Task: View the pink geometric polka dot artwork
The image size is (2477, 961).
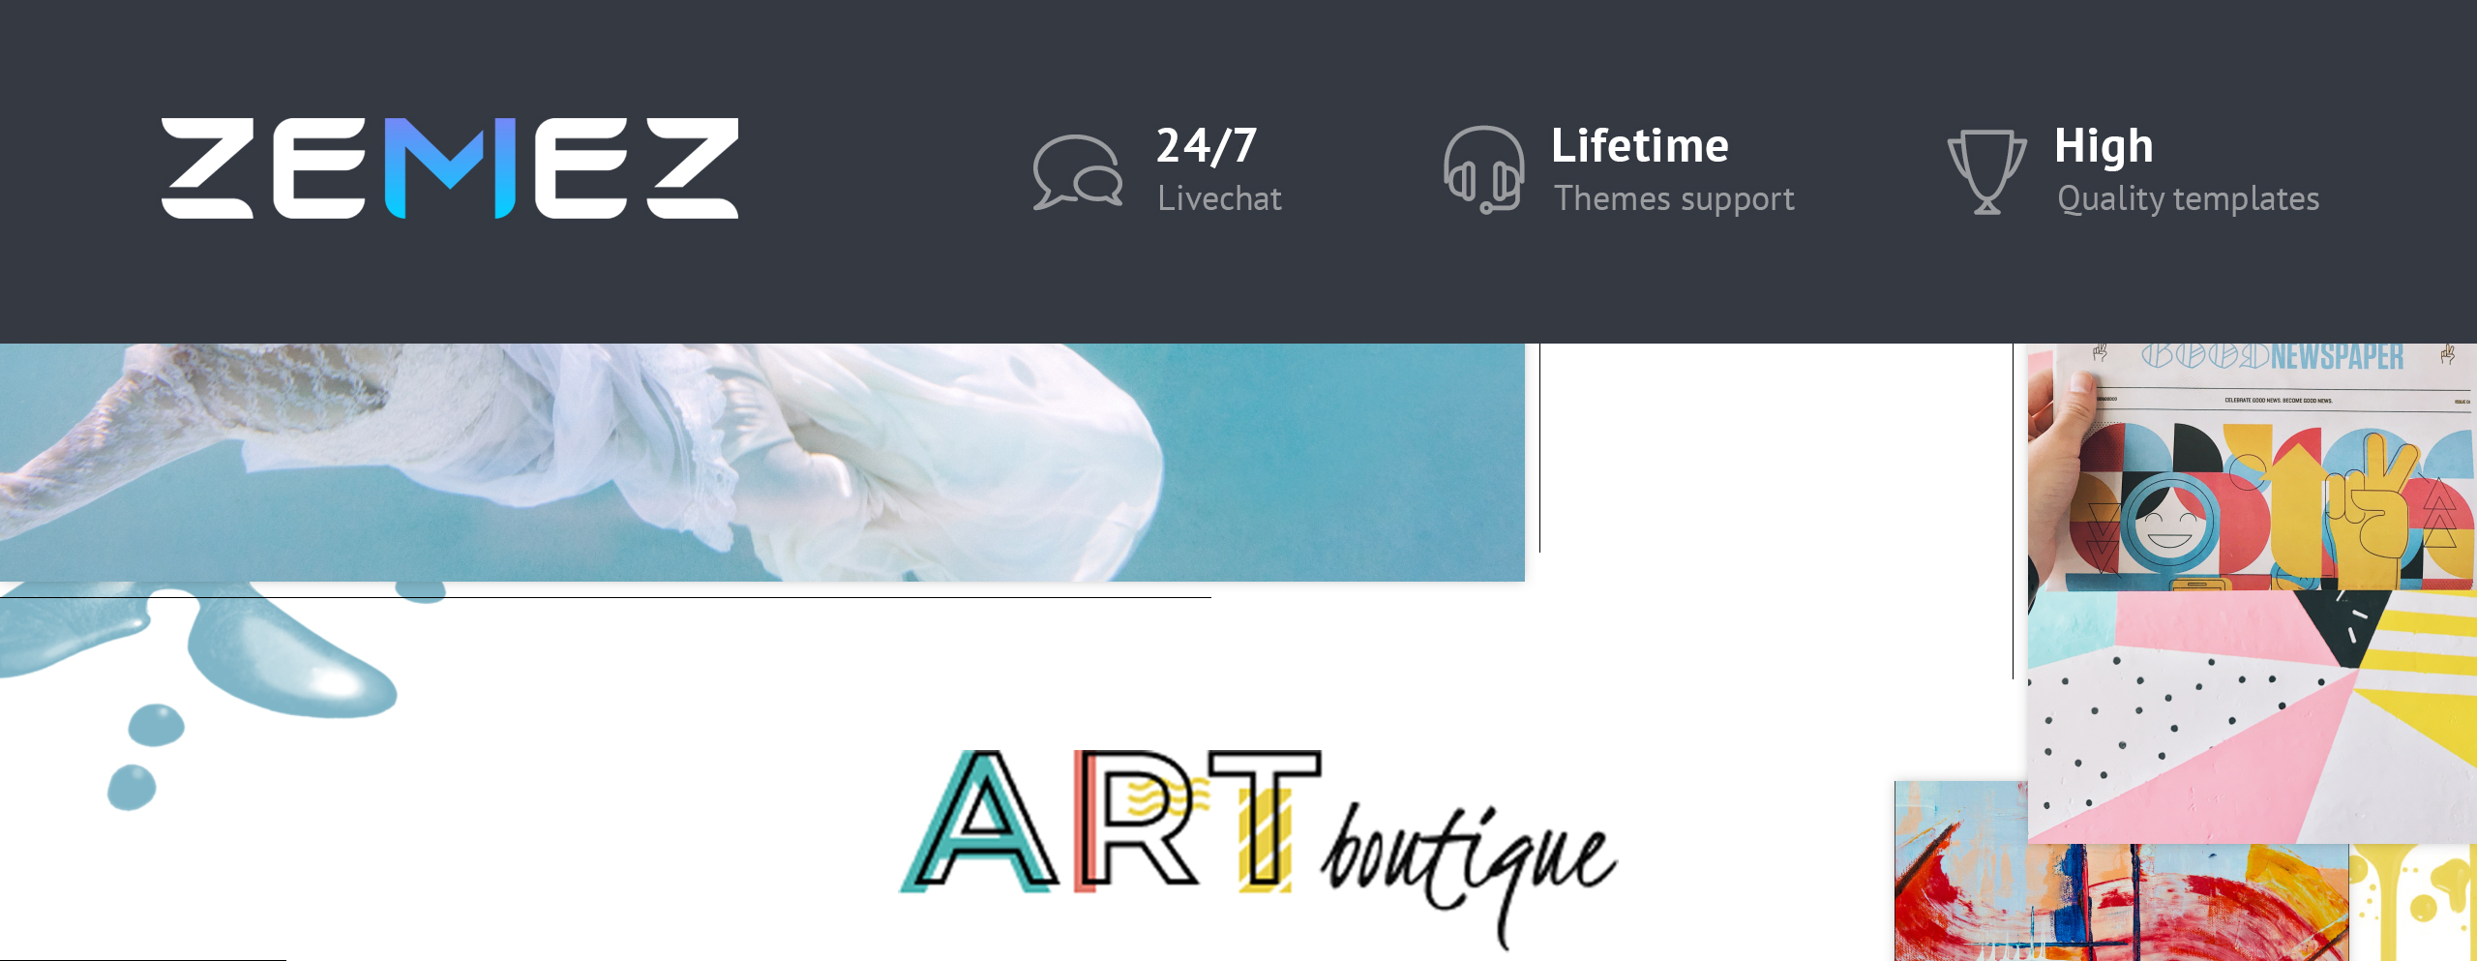Action: click(x=2253, y=716)
